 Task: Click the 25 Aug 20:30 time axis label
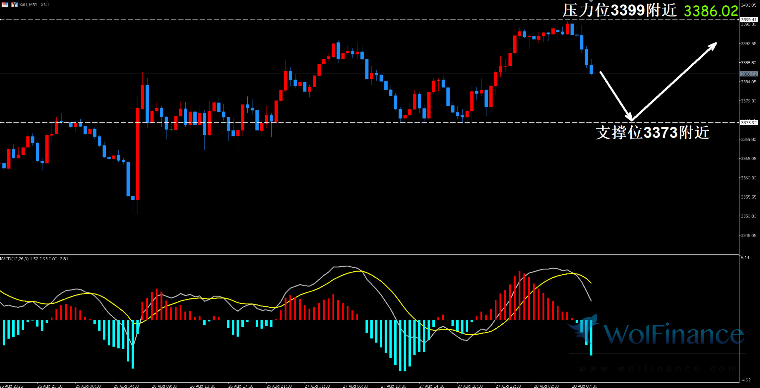tap(50, 386)
